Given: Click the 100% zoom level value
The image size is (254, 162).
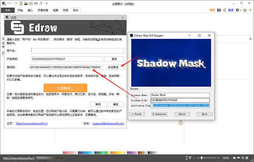Looking at the screenshot, I should (x=225, y=158).
